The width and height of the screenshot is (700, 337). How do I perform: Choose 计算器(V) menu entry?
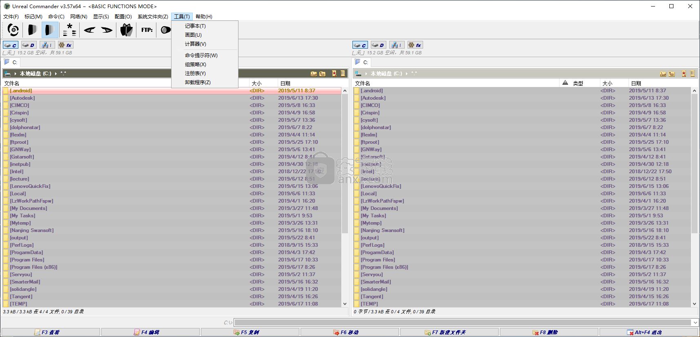[205, 44]
